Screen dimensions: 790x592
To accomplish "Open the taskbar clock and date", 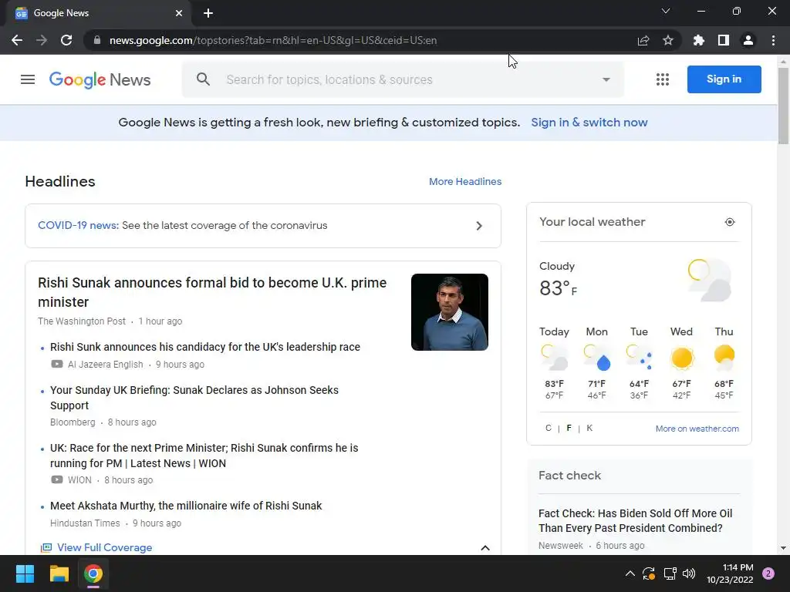I will tap(730, 573).
